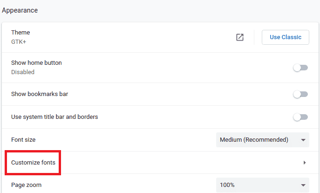Click the Customize fonts label
The height and width of the screenshot is (193, 320).
[33, 163]
